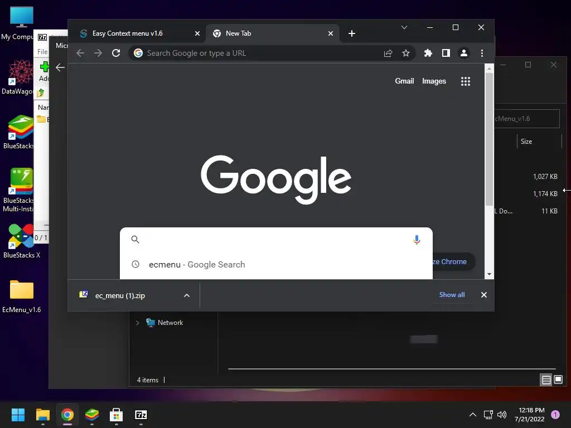The image size is (571, 428).
Task: Click the BlueStacks taskbar icon
Action: 92,415
